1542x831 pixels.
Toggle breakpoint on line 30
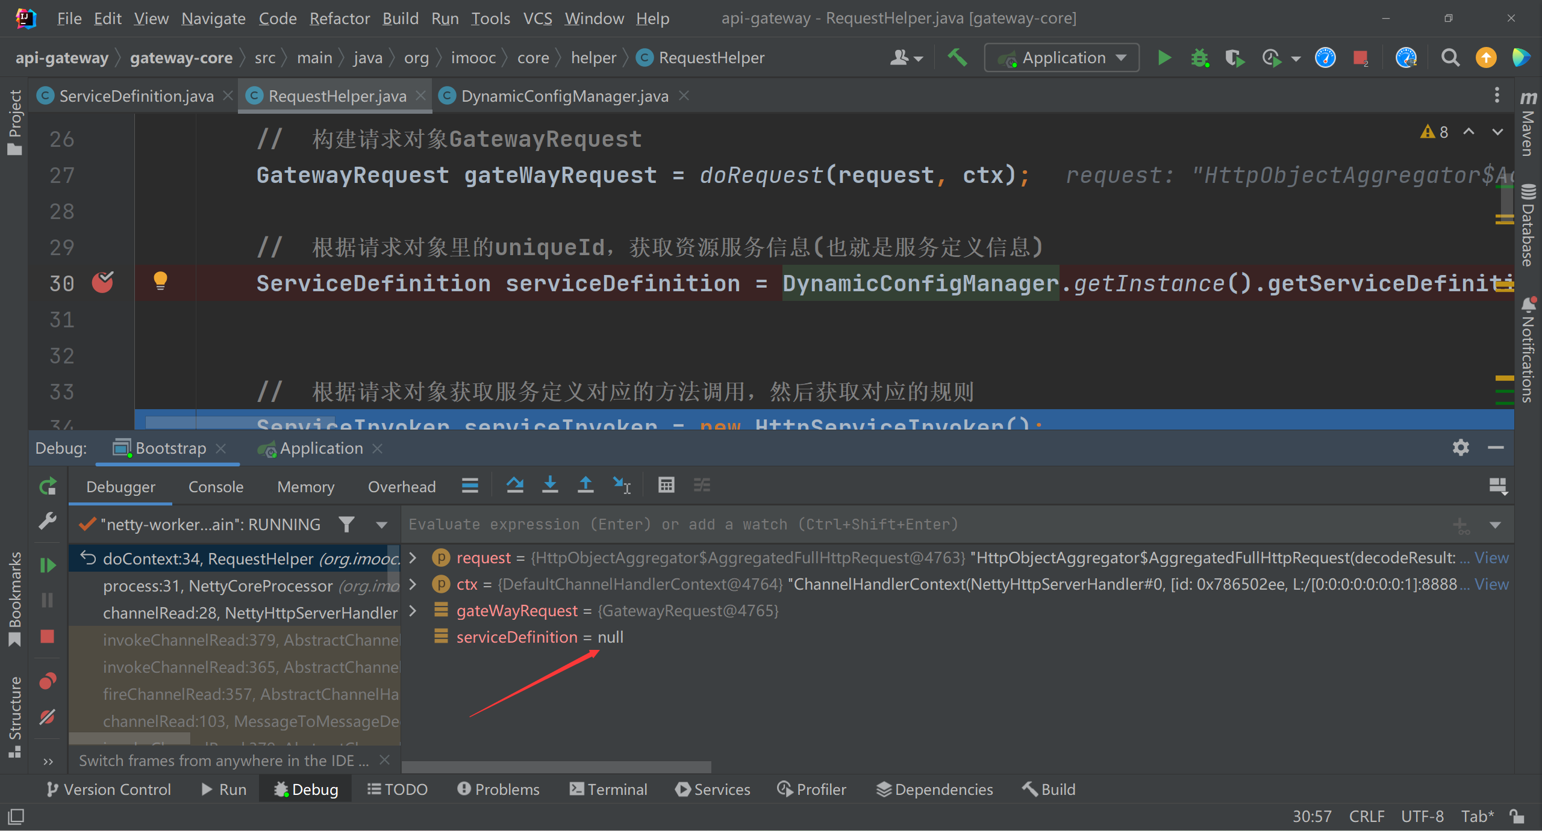coord(102,282)
